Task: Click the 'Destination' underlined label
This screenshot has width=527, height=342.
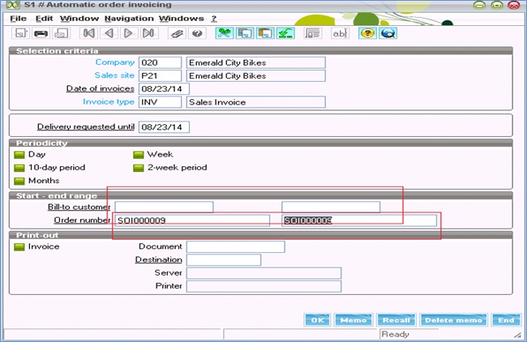Action: [158, 259]
